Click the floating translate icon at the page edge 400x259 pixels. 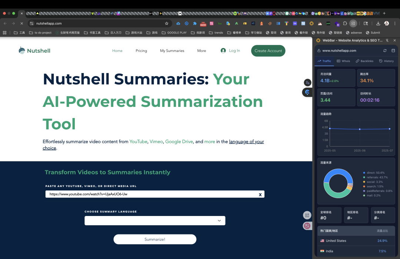click(x=307, y=83)
